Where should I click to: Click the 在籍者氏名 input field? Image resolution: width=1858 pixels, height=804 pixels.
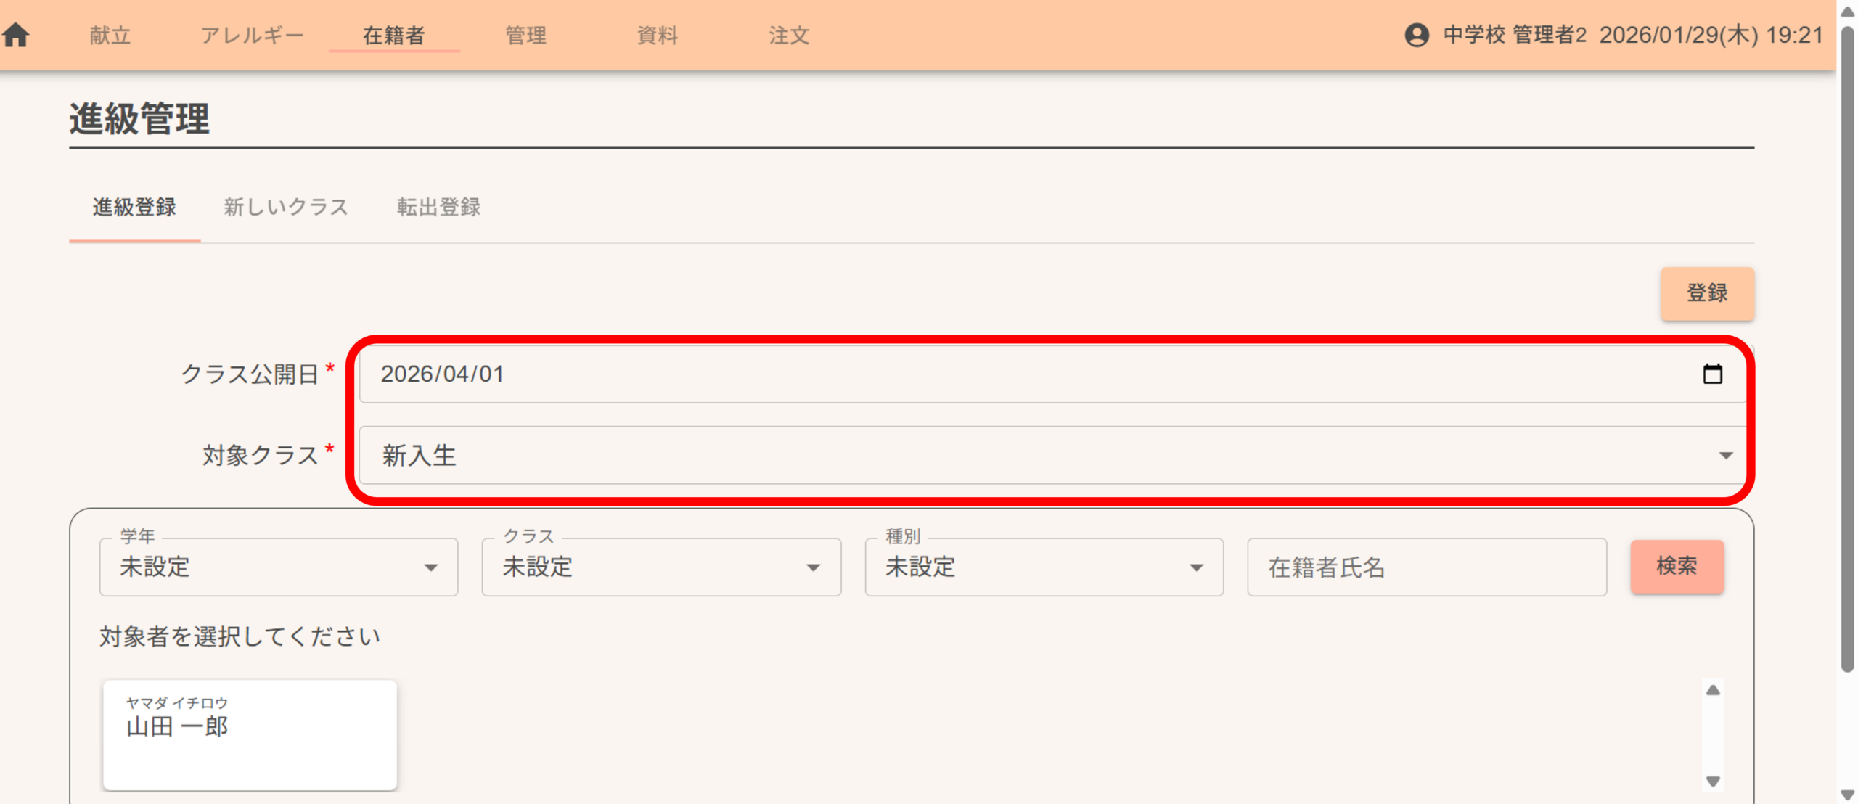tap(1426, 567)
